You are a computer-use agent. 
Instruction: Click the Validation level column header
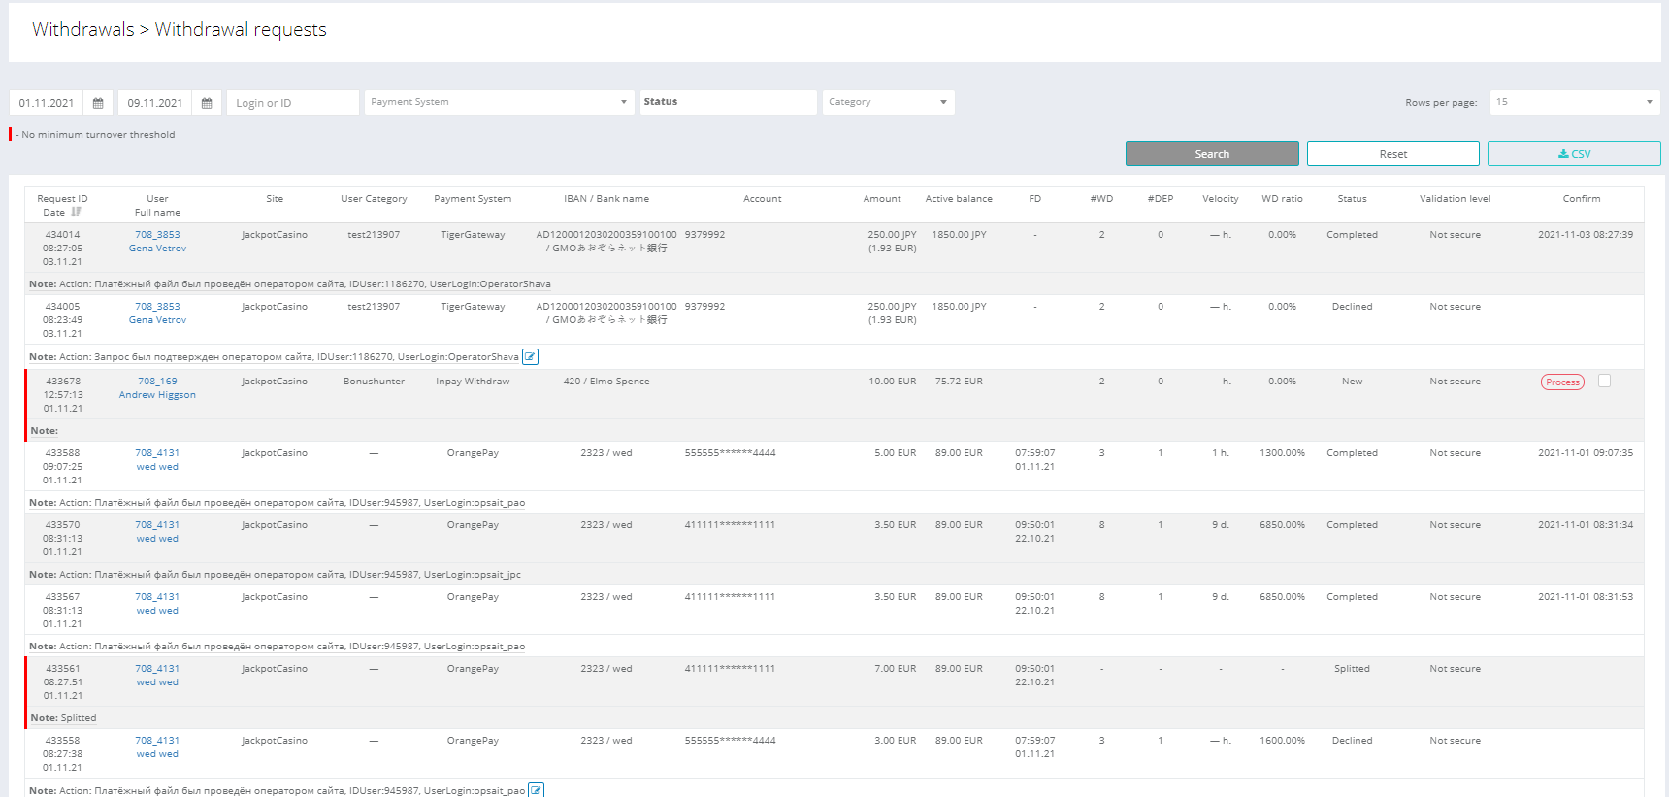(1455, 199)
